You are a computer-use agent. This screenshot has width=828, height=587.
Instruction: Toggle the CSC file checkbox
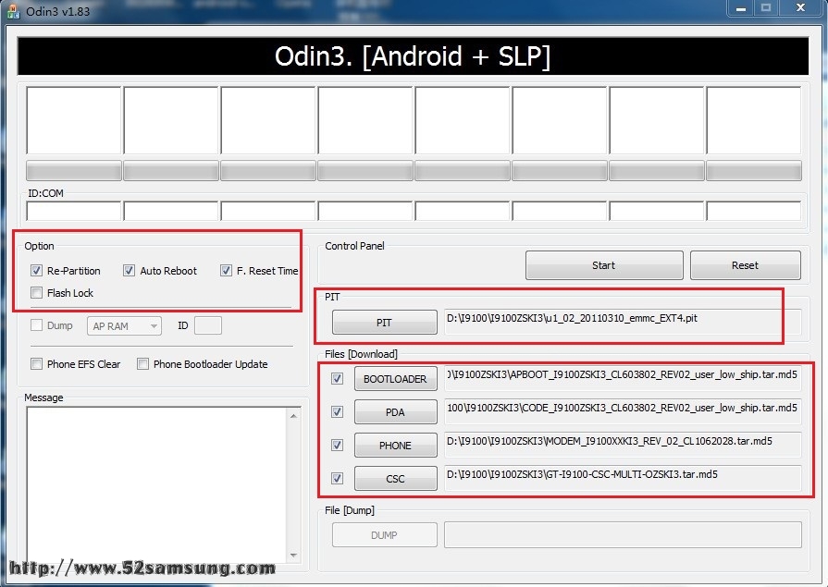(x=337, y=478)
